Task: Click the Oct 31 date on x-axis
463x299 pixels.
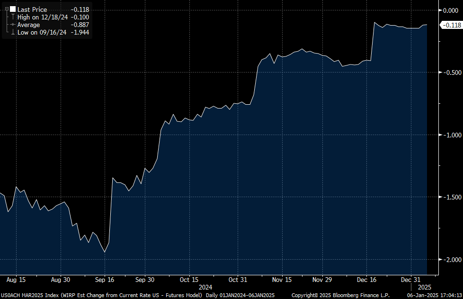Action: pos(238,280)
